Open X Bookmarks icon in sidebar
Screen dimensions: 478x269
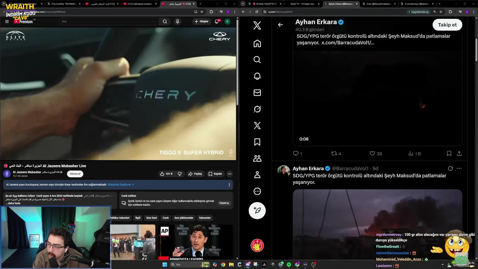pos(257,142)
